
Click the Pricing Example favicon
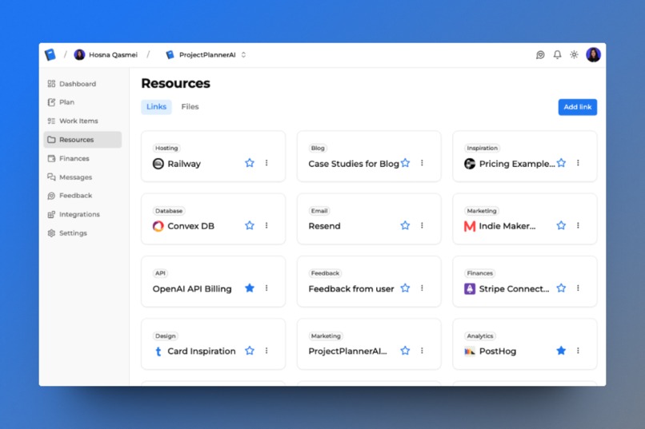tap(470, 164)
